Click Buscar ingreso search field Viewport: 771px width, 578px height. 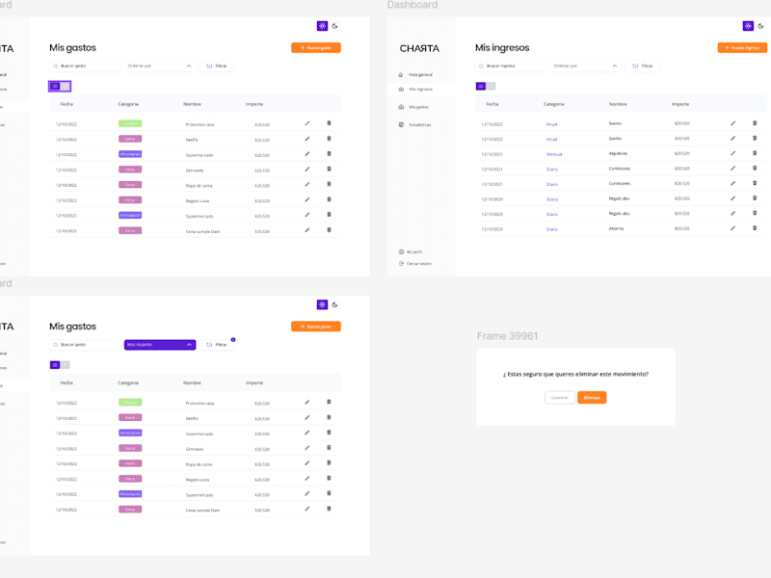coord(511,66)
